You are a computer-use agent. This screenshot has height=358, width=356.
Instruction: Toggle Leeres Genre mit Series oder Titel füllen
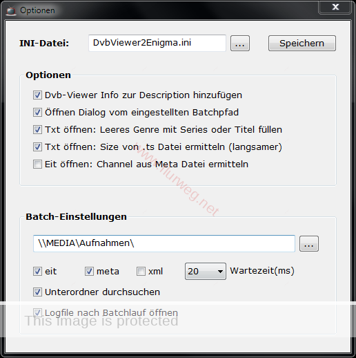point(37,129)
